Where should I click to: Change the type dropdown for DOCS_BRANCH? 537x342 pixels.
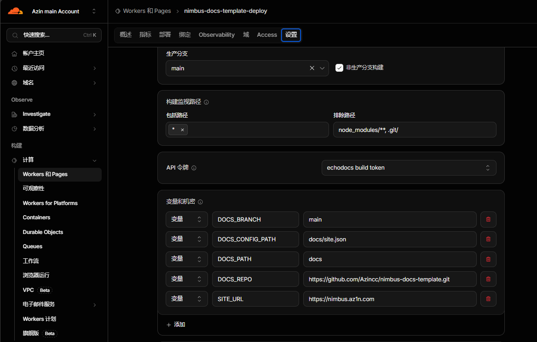pos(187,219)
